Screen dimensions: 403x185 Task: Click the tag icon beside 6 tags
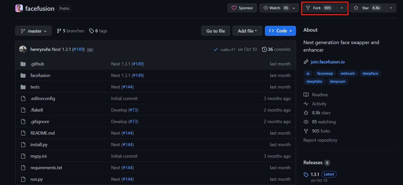(91, 31)
